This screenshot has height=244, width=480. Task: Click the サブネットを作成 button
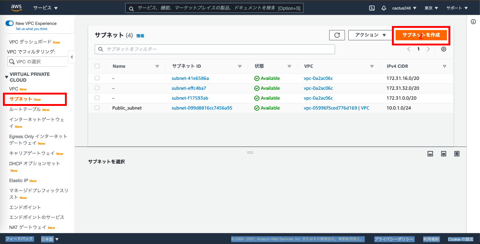(421, 35)
